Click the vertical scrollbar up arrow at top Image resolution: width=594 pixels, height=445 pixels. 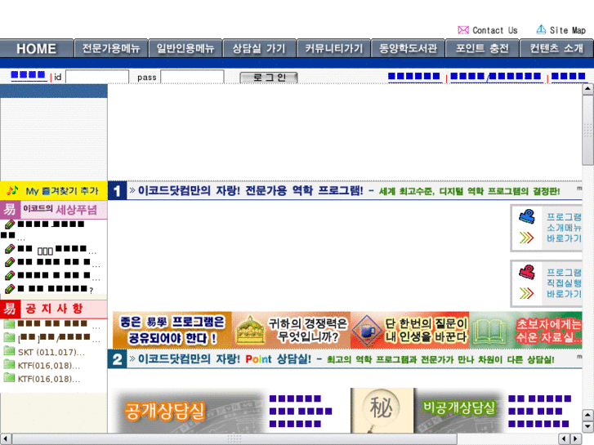coord(587,89)
